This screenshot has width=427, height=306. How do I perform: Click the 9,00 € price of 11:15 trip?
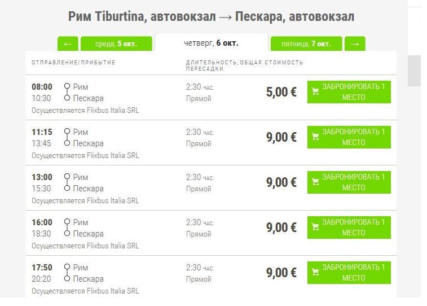pos(281,137)
